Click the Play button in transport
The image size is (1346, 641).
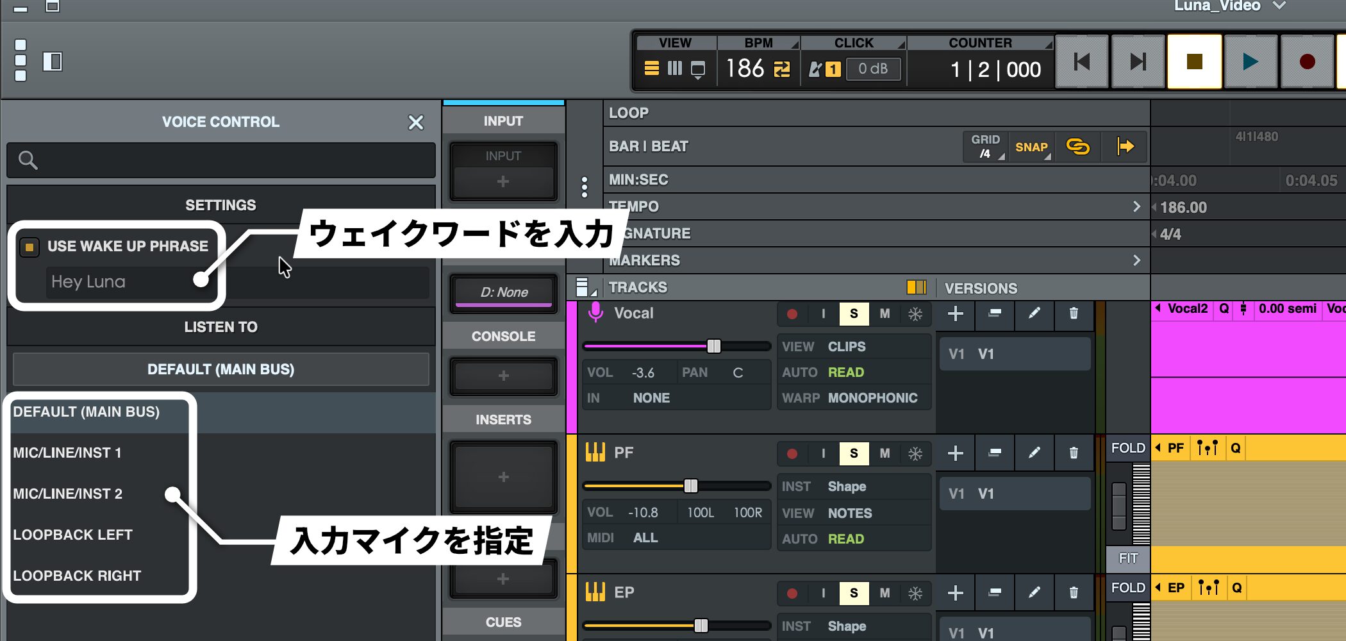(1250, 62)
